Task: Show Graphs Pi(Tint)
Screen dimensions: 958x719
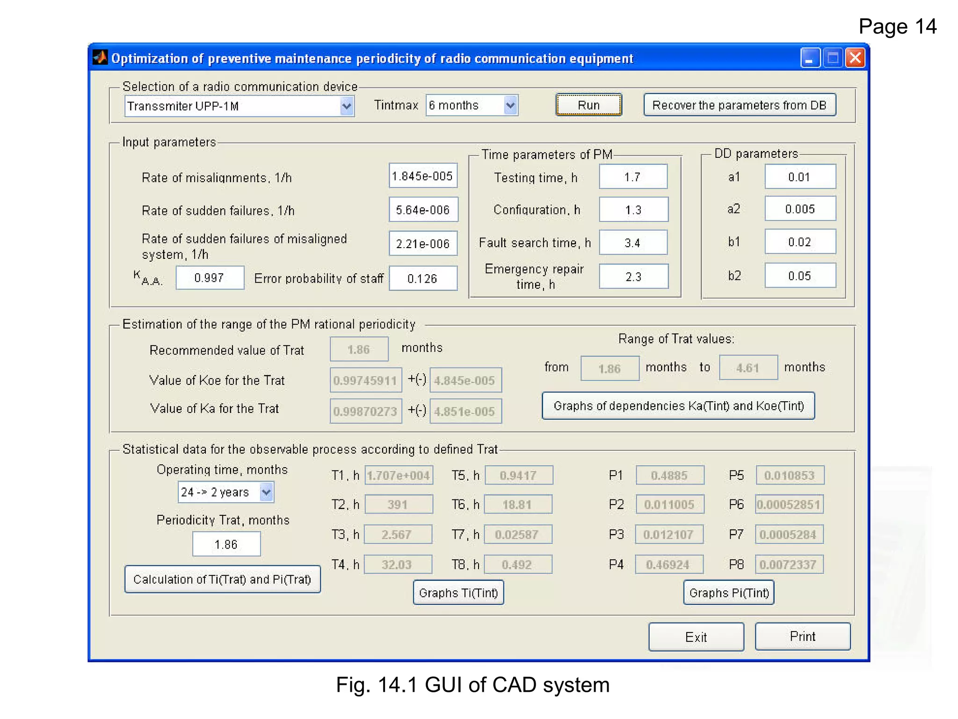Action: tap(729, 593)
